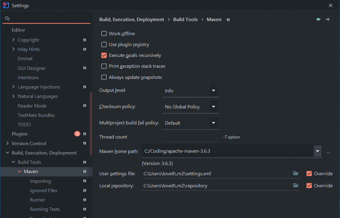
Task: Select Runner under Maven settings
Action: [x=38, y=200]
